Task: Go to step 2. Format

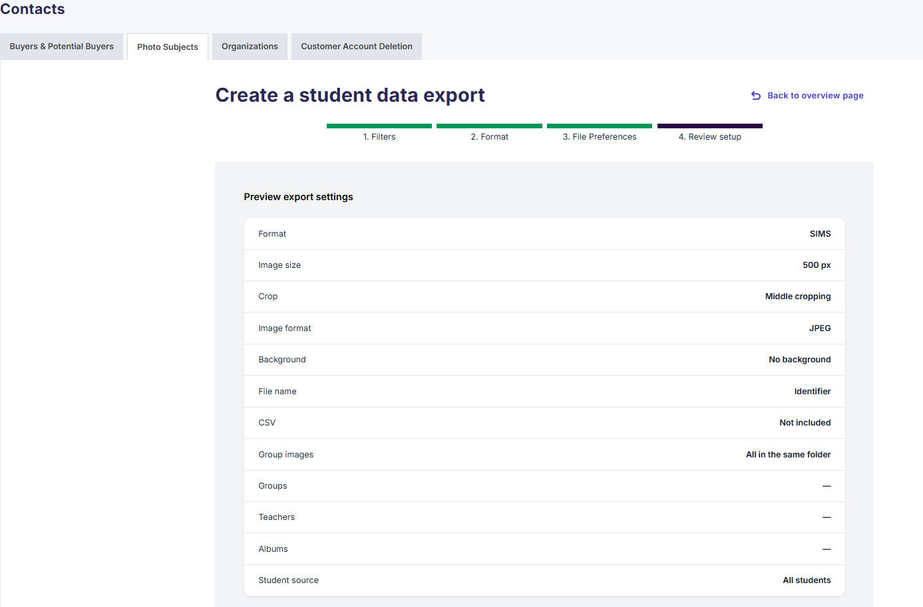Action: pyautogui.click(x=489, y=133)
